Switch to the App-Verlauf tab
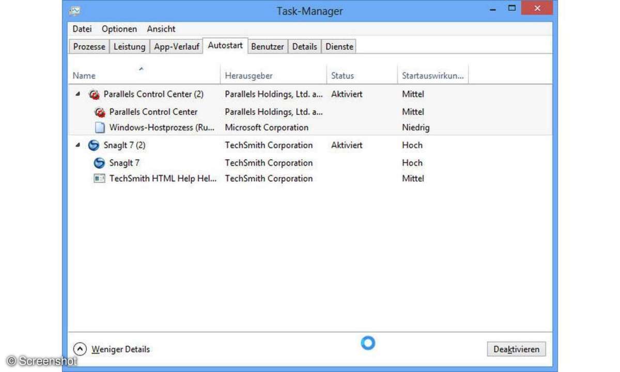Viewport: 620px width, 372px height. coord(176,47)
